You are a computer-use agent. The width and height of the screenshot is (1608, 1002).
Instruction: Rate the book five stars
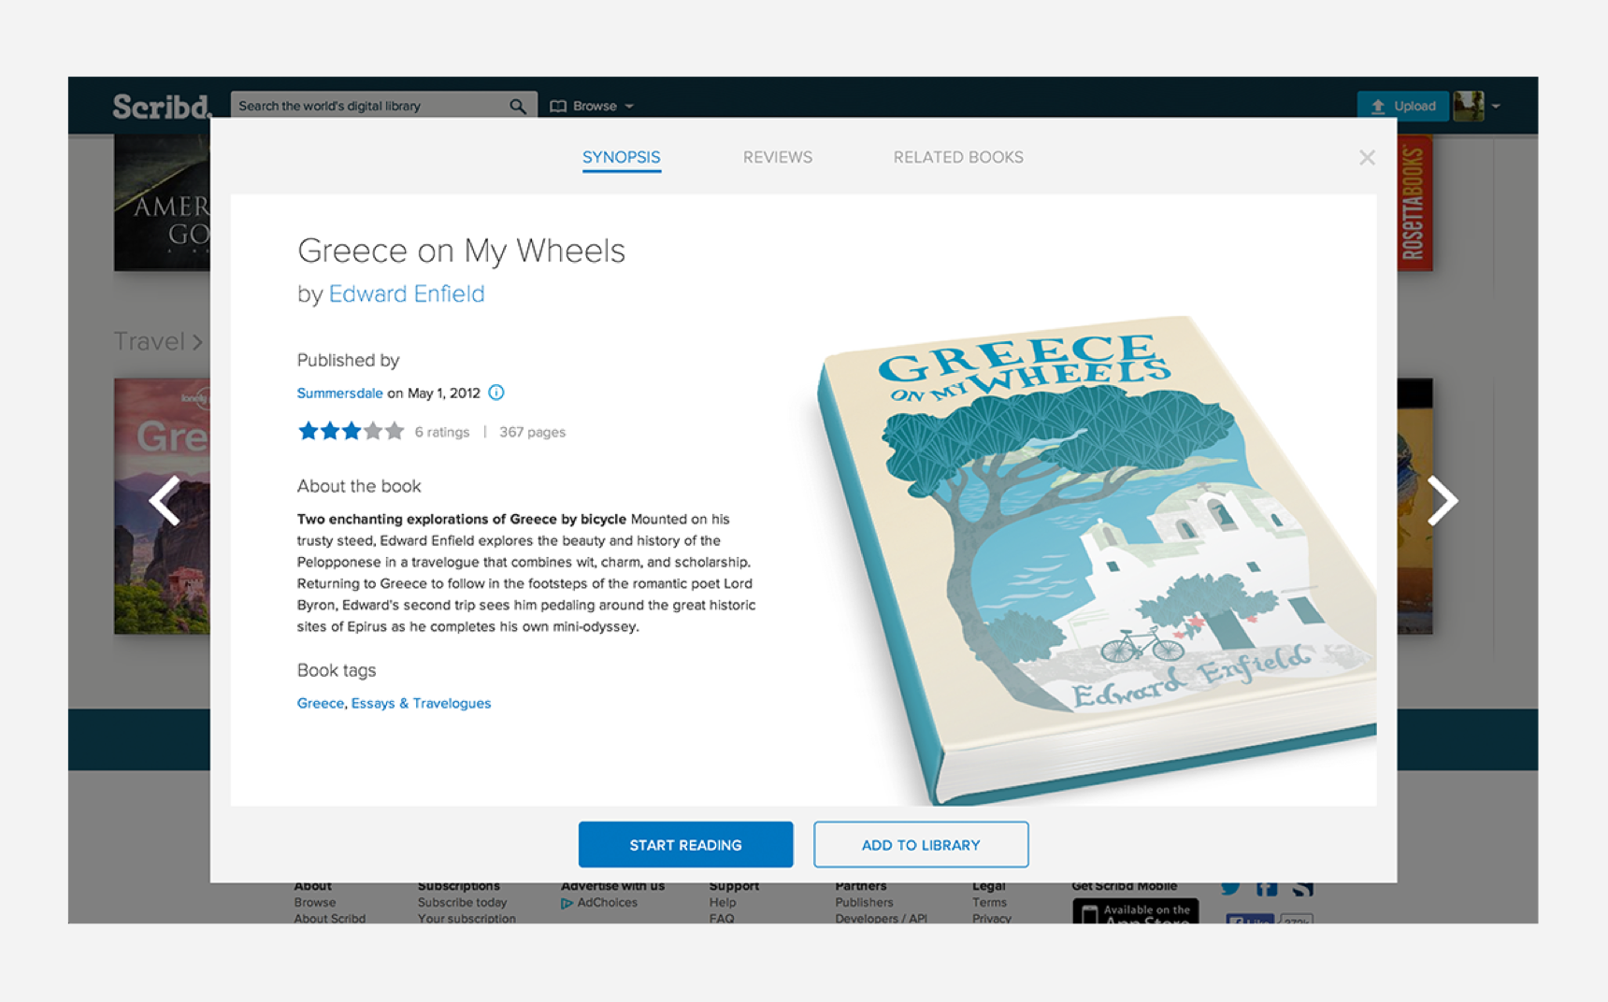tap(395, 431)
